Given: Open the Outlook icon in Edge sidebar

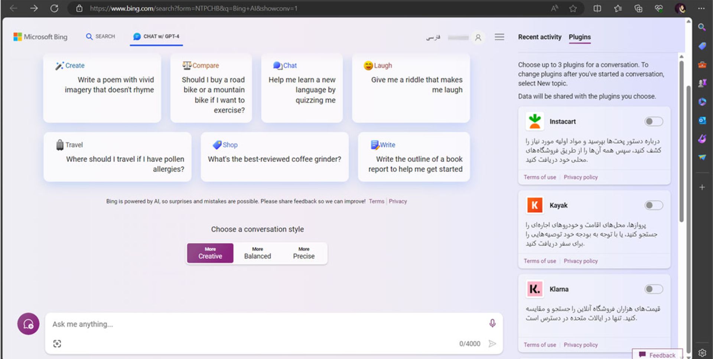Looking at the screenshot, I should coord(702,120).
